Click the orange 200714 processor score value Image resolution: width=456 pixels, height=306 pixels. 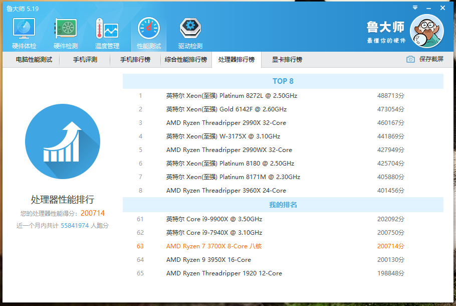pyautogui.click(x=93, y=213)
